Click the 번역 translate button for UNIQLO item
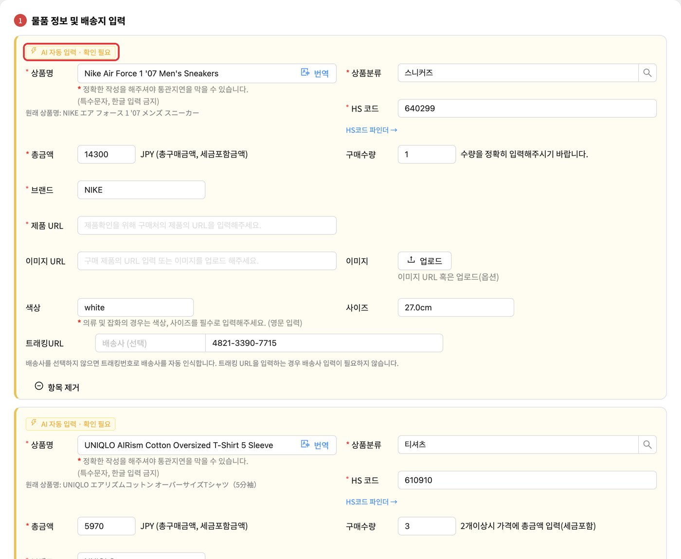This screenshot has width=681, height=559. (315, 445)
